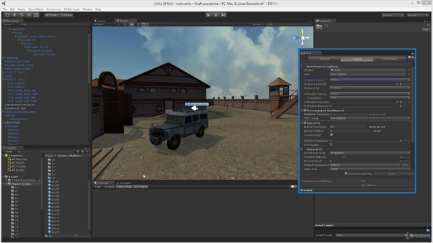Click the Sun object picker circle
The image size is (433, 243).
tap(409, 74)
